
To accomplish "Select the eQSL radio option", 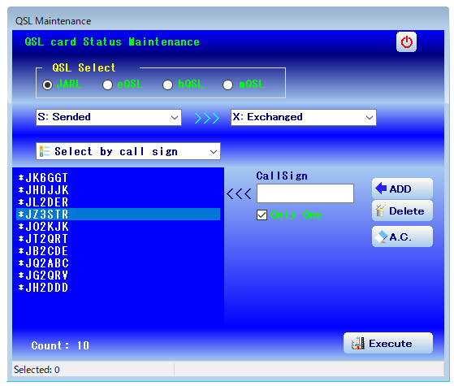I will coord(108,85).
